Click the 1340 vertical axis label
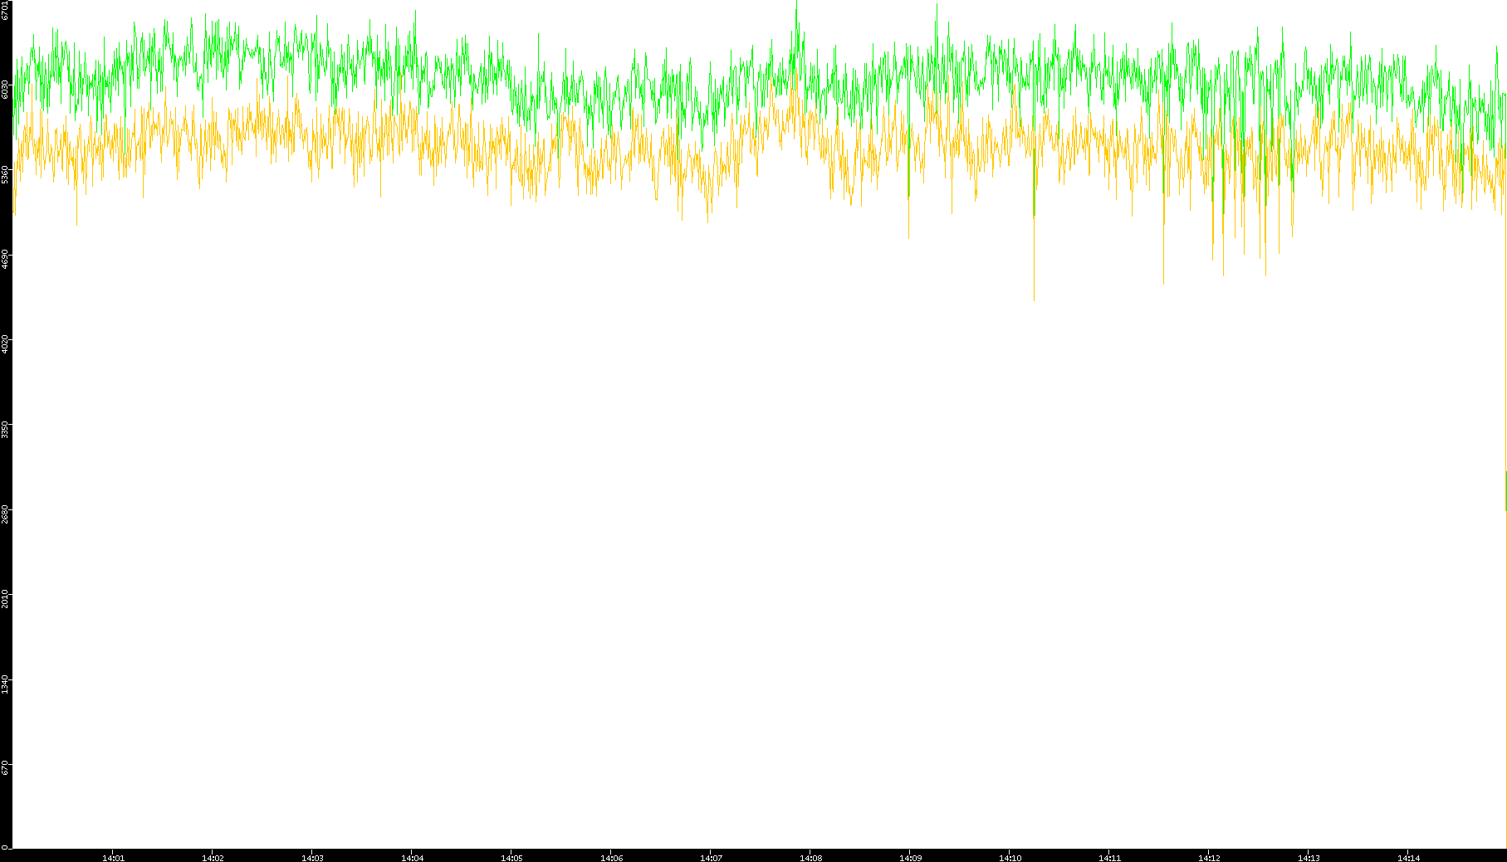 pyautogui.click(x=5, y=684)
